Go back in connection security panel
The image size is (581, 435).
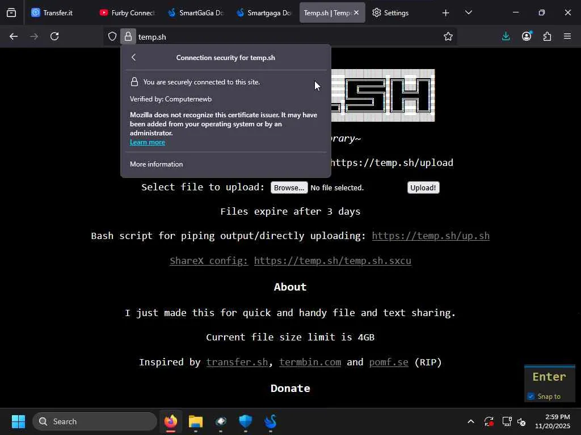[134, 57]
